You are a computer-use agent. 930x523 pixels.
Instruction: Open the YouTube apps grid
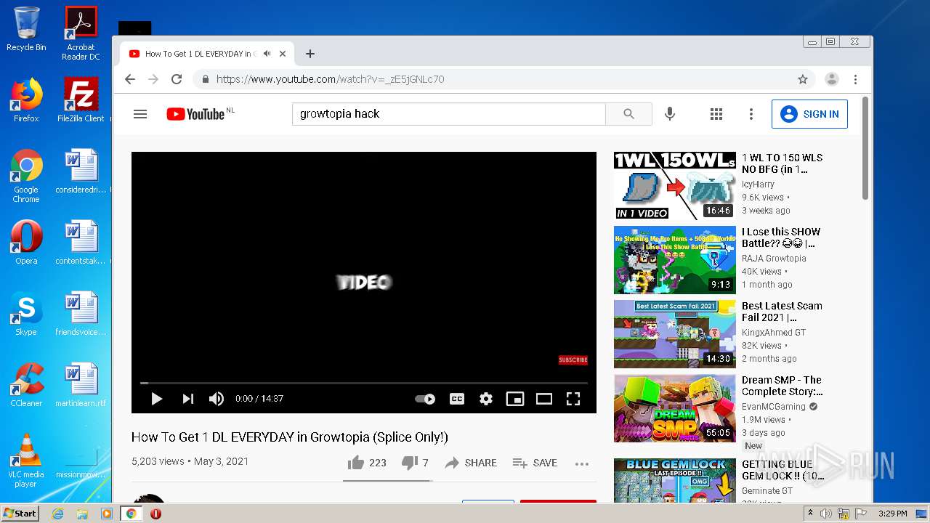[716, 114]
